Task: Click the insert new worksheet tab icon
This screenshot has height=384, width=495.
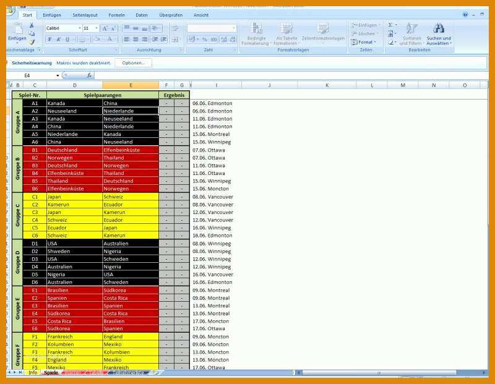Action: (x=155, y=373)
